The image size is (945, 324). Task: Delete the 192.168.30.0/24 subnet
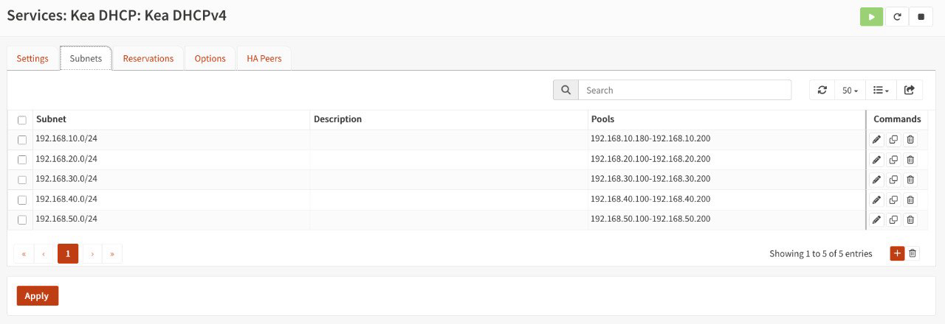click(x=910, y=179)
